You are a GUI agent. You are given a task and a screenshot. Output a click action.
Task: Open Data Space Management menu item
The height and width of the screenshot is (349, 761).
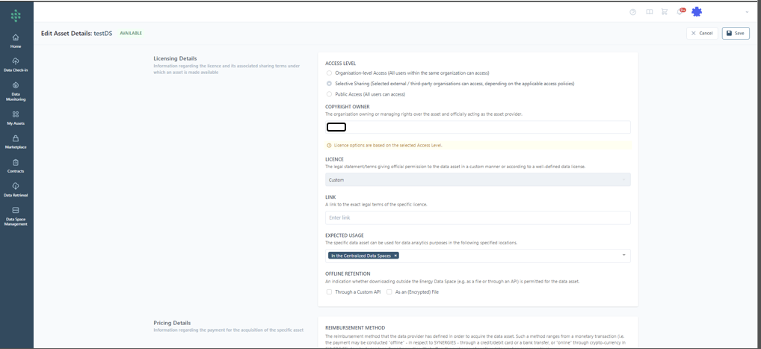point(16,215)
